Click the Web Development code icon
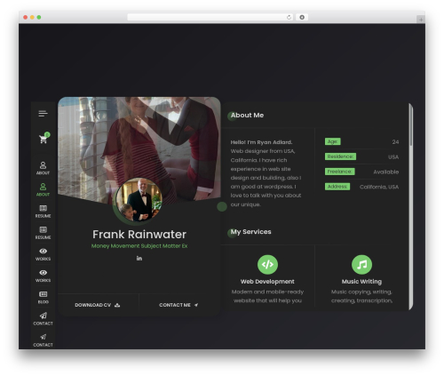Screen dimensions: 444x376 click(x=267, y=264)
